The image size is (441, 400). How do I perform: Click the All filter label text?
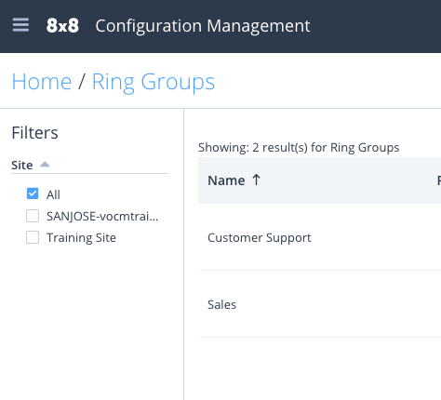click(x=53, y=194)
